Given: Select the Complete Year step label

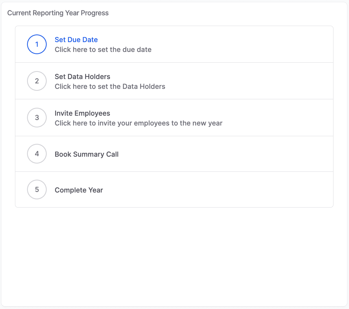Looking at the screenshot, I should tap(79, 190).
